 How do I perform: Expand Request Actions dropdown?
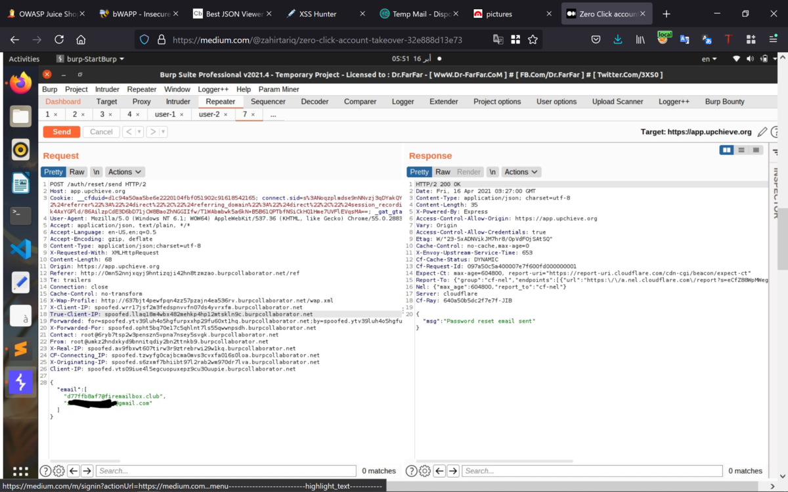[125, 172]
